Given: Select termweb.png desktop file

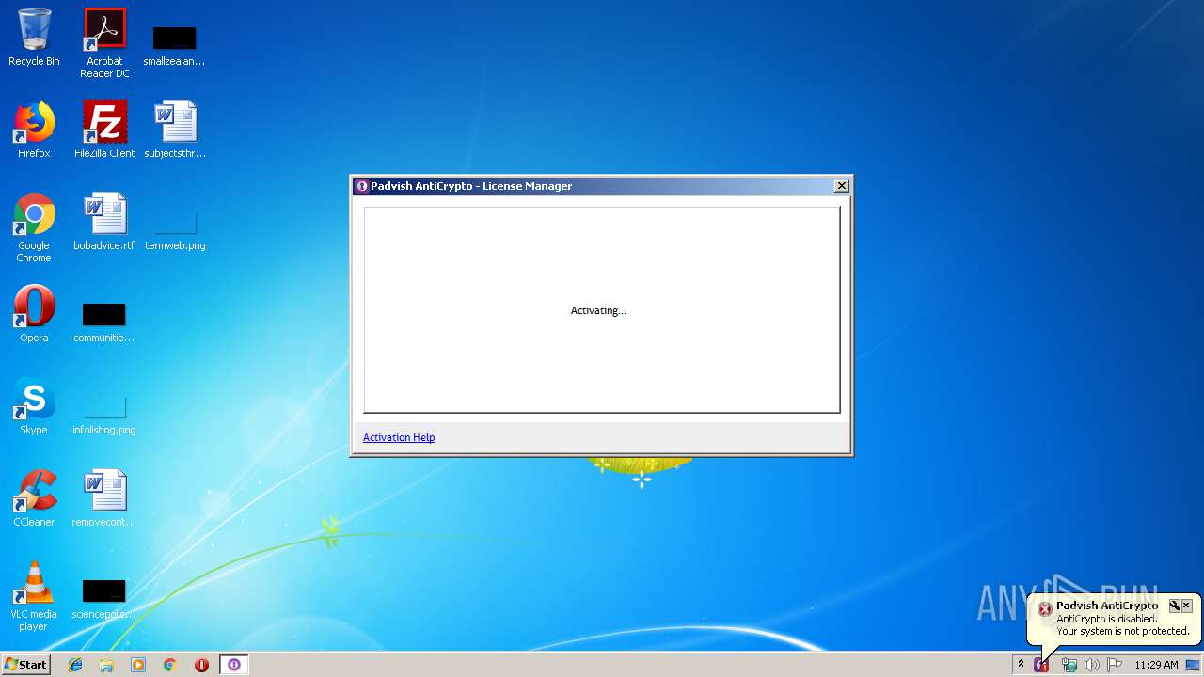Looking at the screenshot, I should (x=175, y=230).
